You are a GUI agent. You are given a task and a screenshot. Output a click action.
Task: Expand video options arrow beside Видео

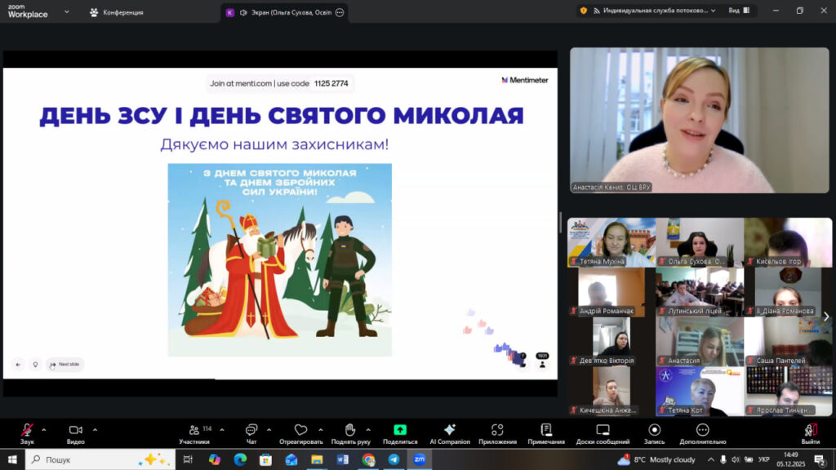click(95, 430)
